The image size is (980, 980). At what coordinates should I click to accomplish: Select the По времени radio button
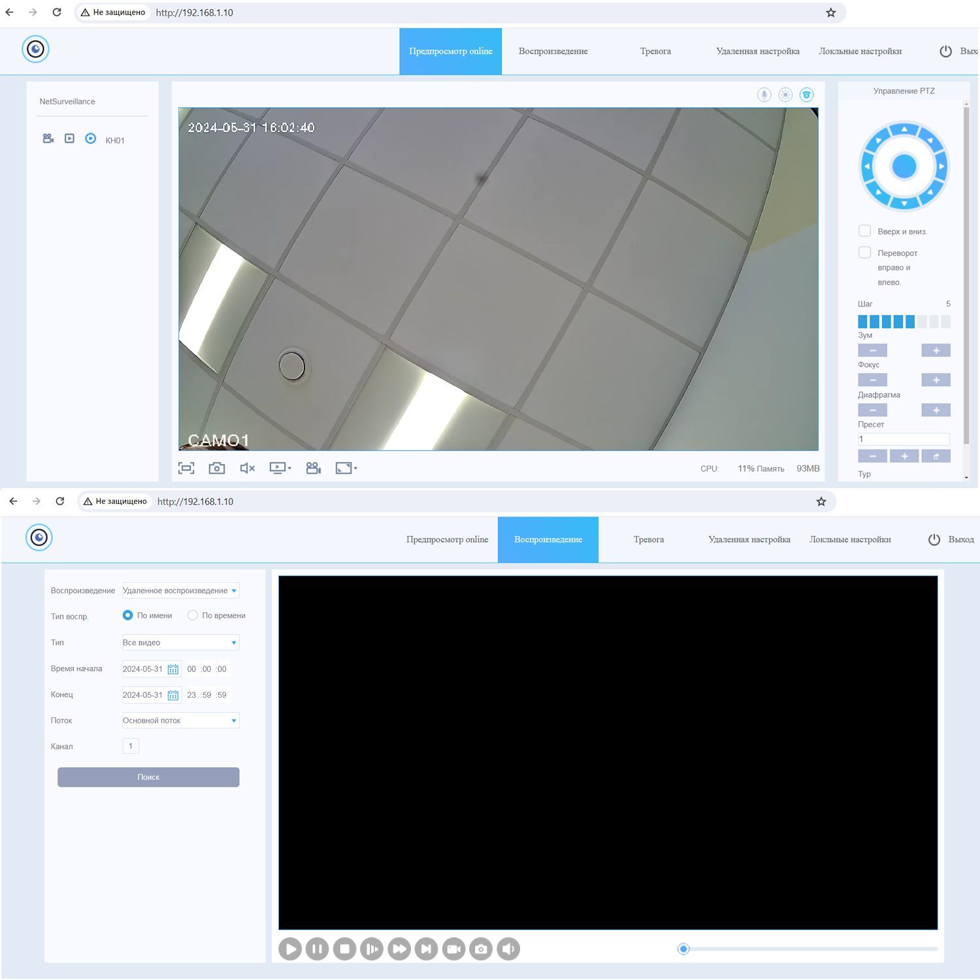[193, 615]
